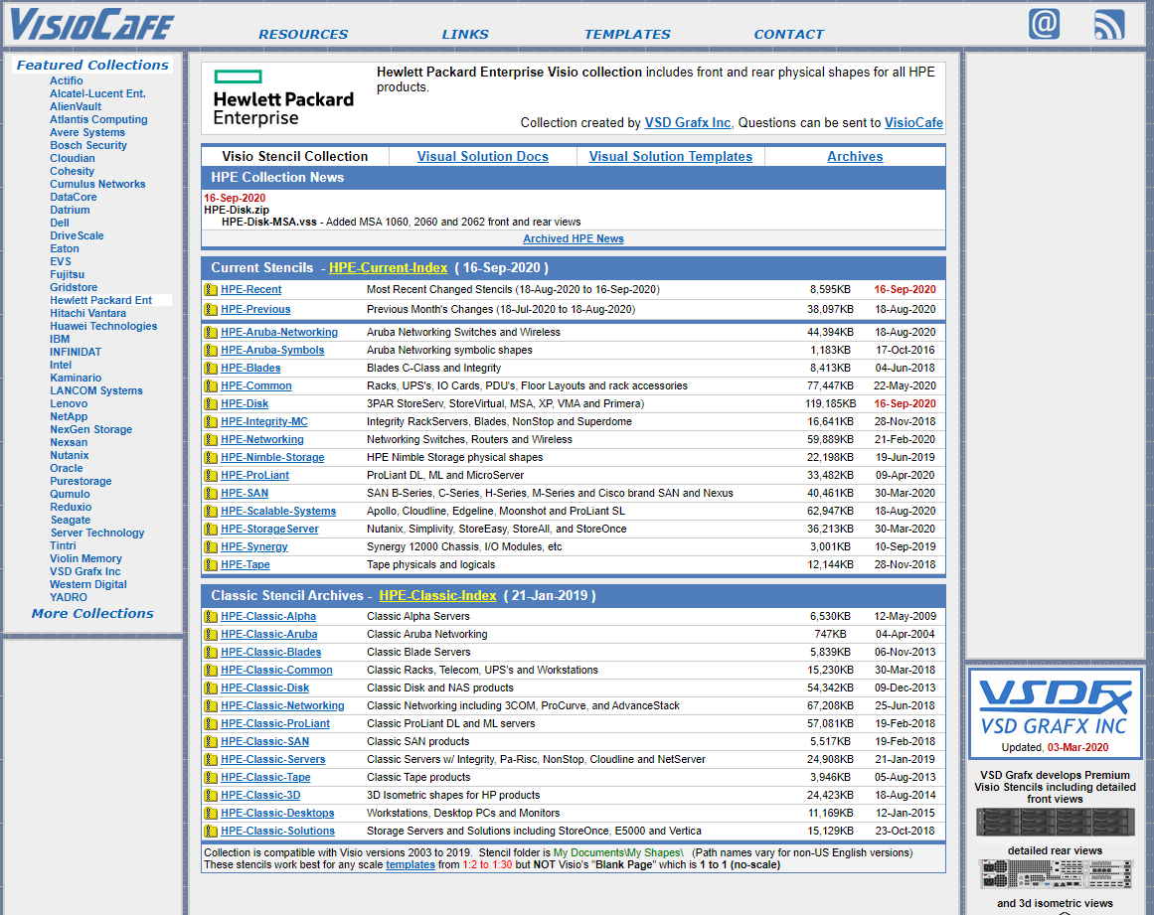Open the Huawei Technologies collection
This screenshot has width=1154, height=915.
[103, 326]
